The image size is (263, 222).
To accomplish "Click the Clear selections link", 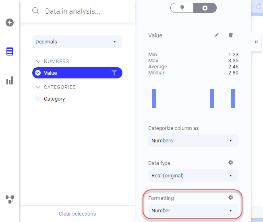I will tap(77, 214).
